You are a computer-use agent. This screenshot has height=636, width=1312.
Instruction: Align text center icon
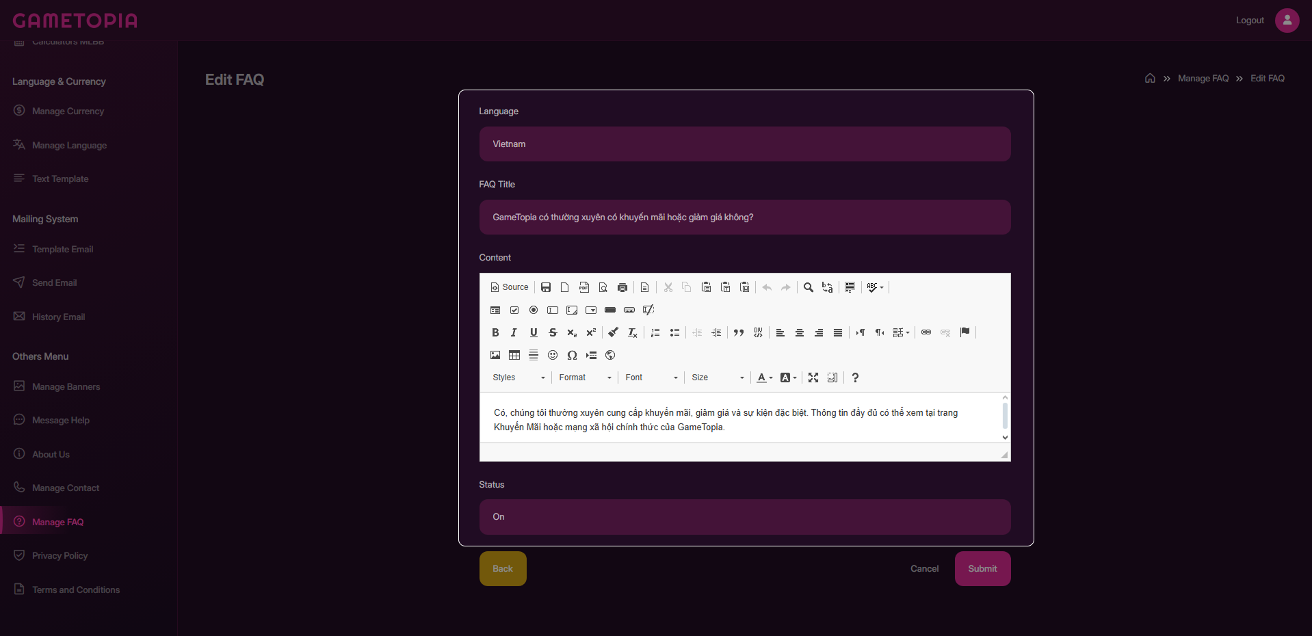[x=800, y=332]
